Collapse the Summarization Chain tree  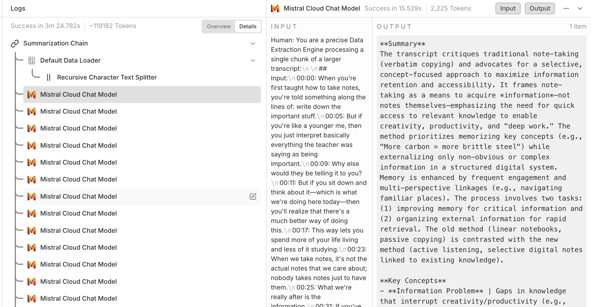coord(253,43)
